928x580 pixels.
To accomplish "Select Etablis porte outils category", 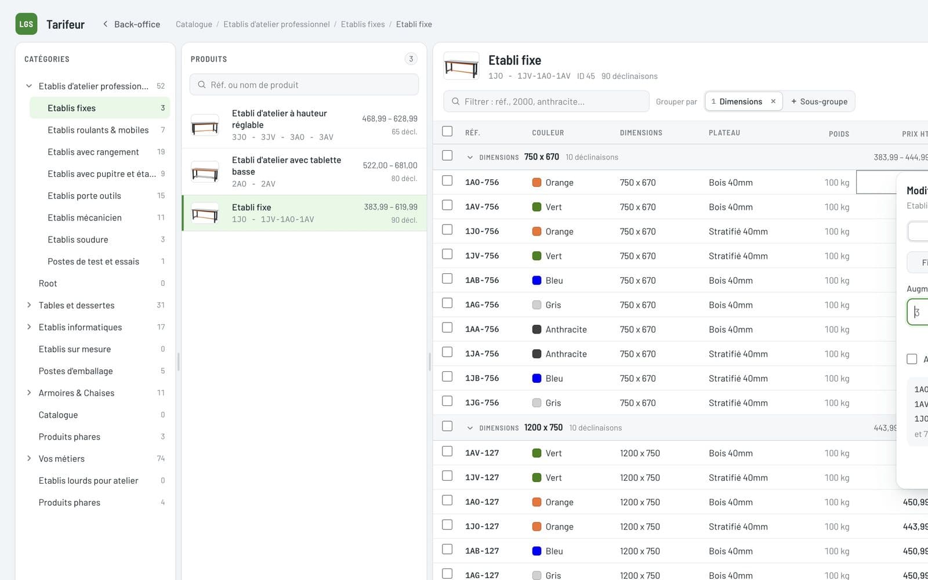I will (100, 195).
